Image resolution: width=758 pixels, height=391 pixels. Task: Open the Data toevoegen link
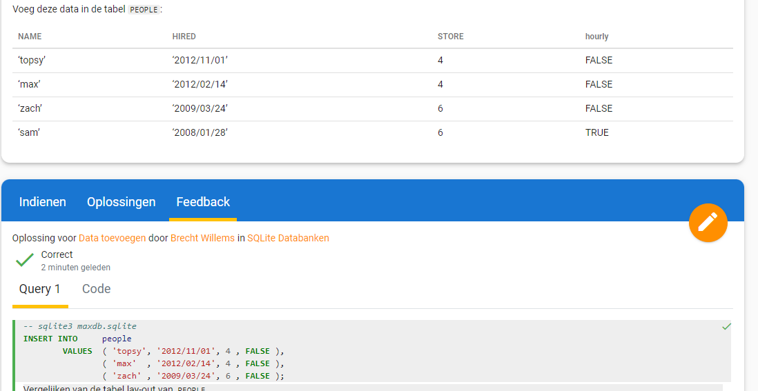click(x=112, y=238)
